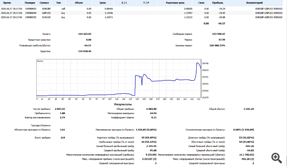Image resolution: width=287 pixels, height=168 pixels.
Task: Click the T / P column header
Action: tap(146, 3)
